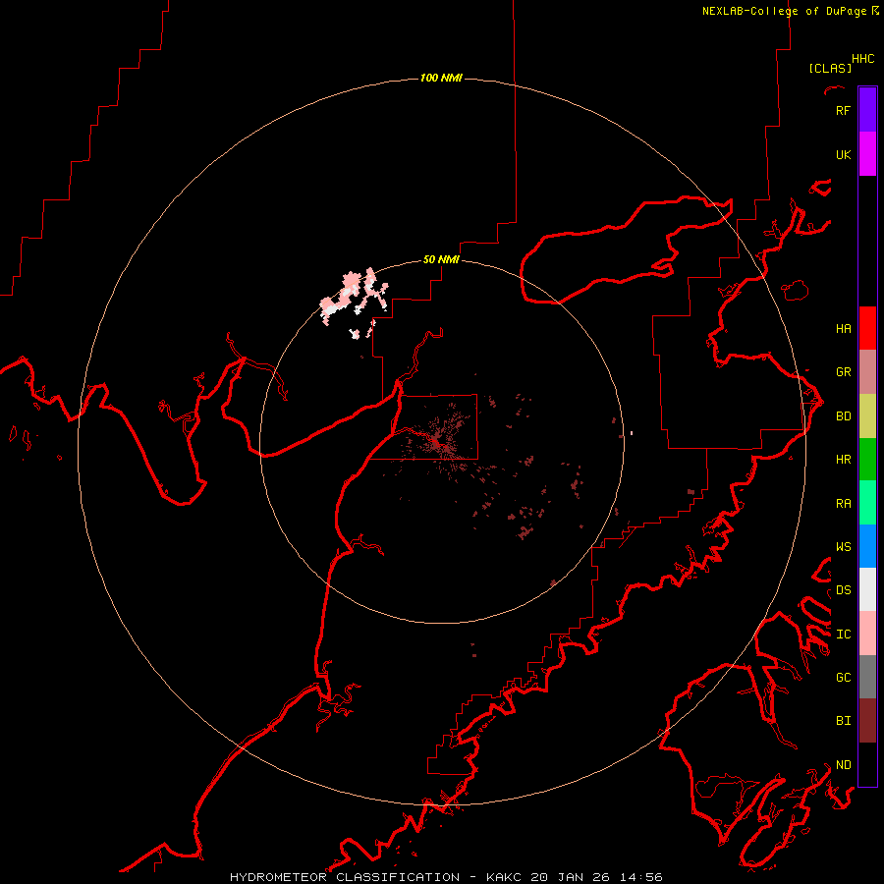Click the GC gray legend swatch
884x884 pixels.
(867, 677)
